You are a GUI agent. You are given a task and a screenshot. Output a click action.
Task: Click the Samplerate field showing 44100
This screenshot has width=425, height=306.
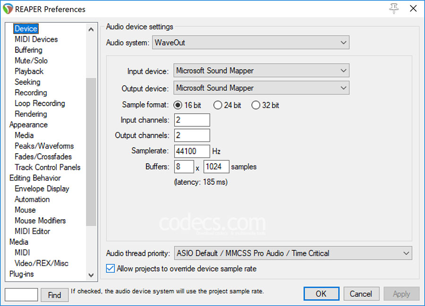point(192,151)
